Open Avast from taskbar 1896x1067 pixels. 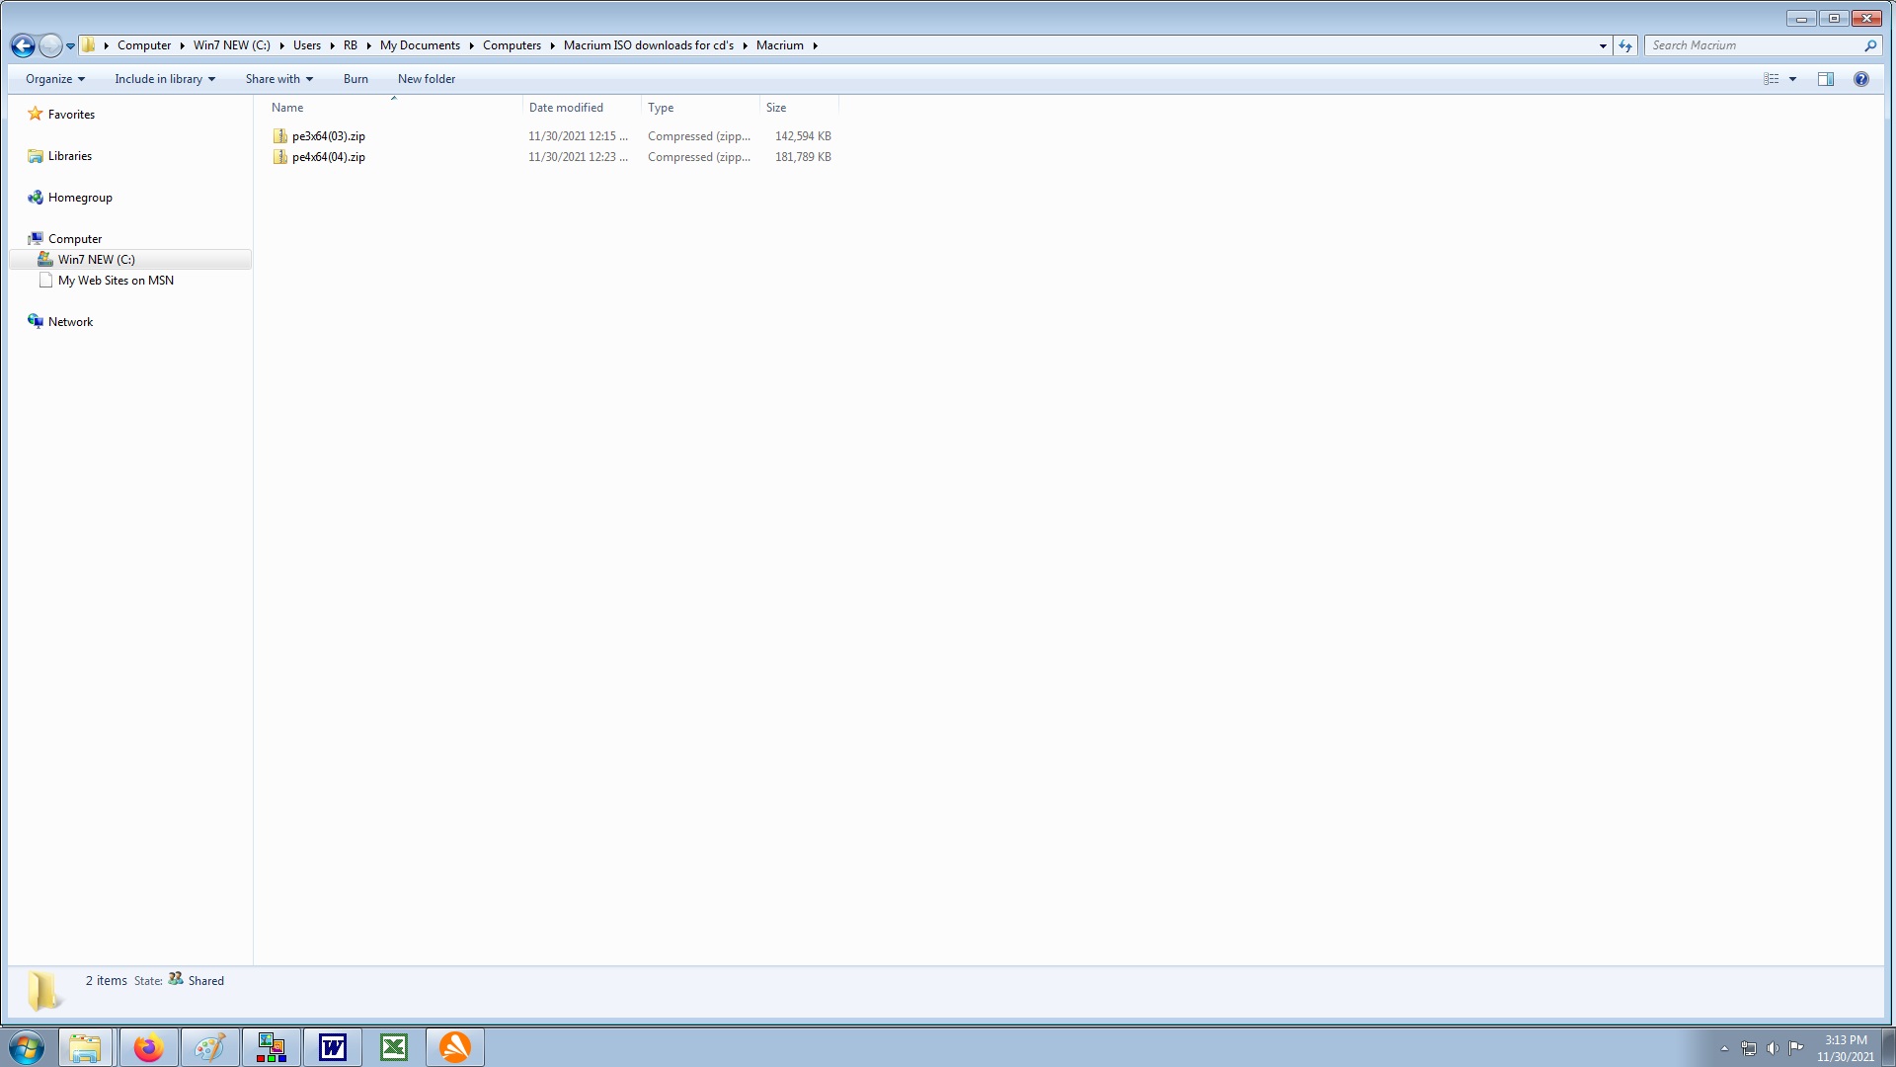click(x=455, y=1047)
